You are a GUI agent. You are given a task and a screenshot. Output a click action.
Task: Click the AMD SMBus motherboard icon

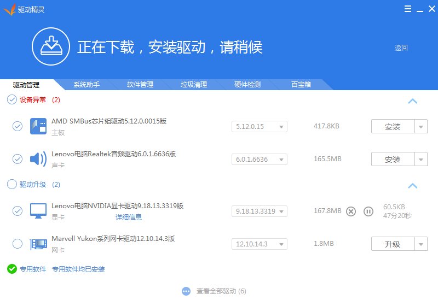click(x=38, y=126)
